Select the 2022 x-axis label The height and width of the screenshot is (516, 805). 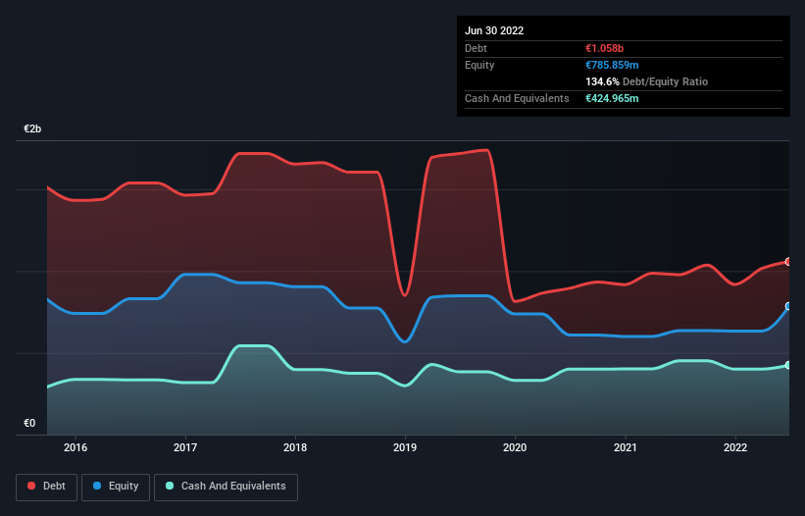point(735,447)
